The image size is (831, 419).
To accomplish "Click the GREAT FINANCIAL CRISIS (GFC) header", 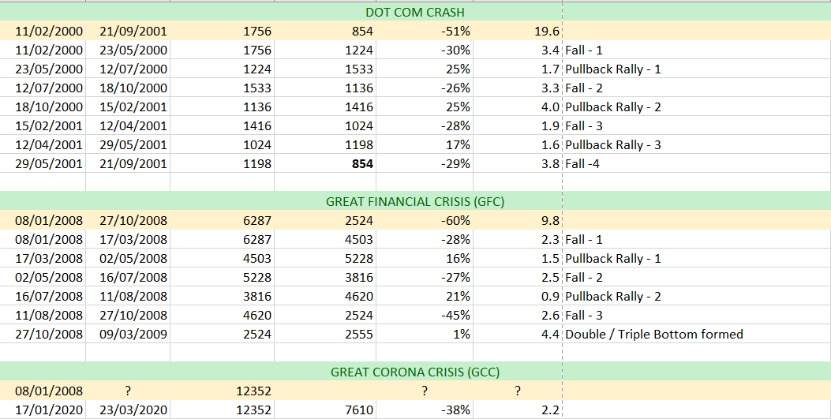I will (x=415, y=202).
